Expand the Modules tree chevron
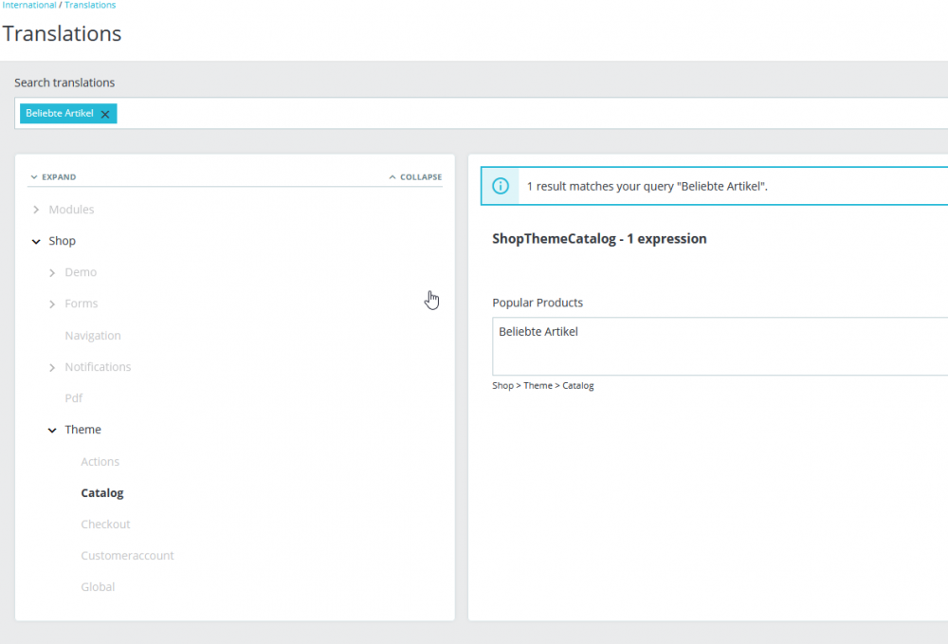Image resolution: width=948 pixels, height=644 pixels. pyautogui.click(x=36, y=210)
